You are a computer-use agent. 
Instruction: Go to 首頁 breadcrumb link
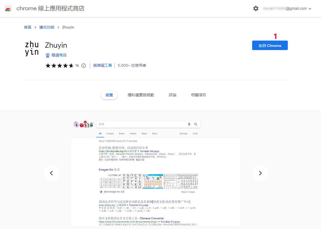tap(28, 27)
